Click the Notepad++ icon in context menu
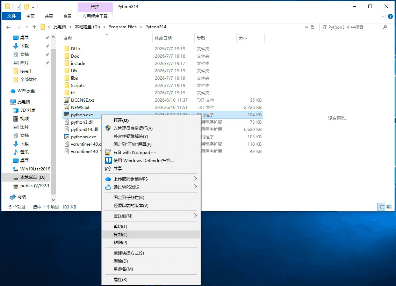This screenshot has height=286, width=396. 108,153
